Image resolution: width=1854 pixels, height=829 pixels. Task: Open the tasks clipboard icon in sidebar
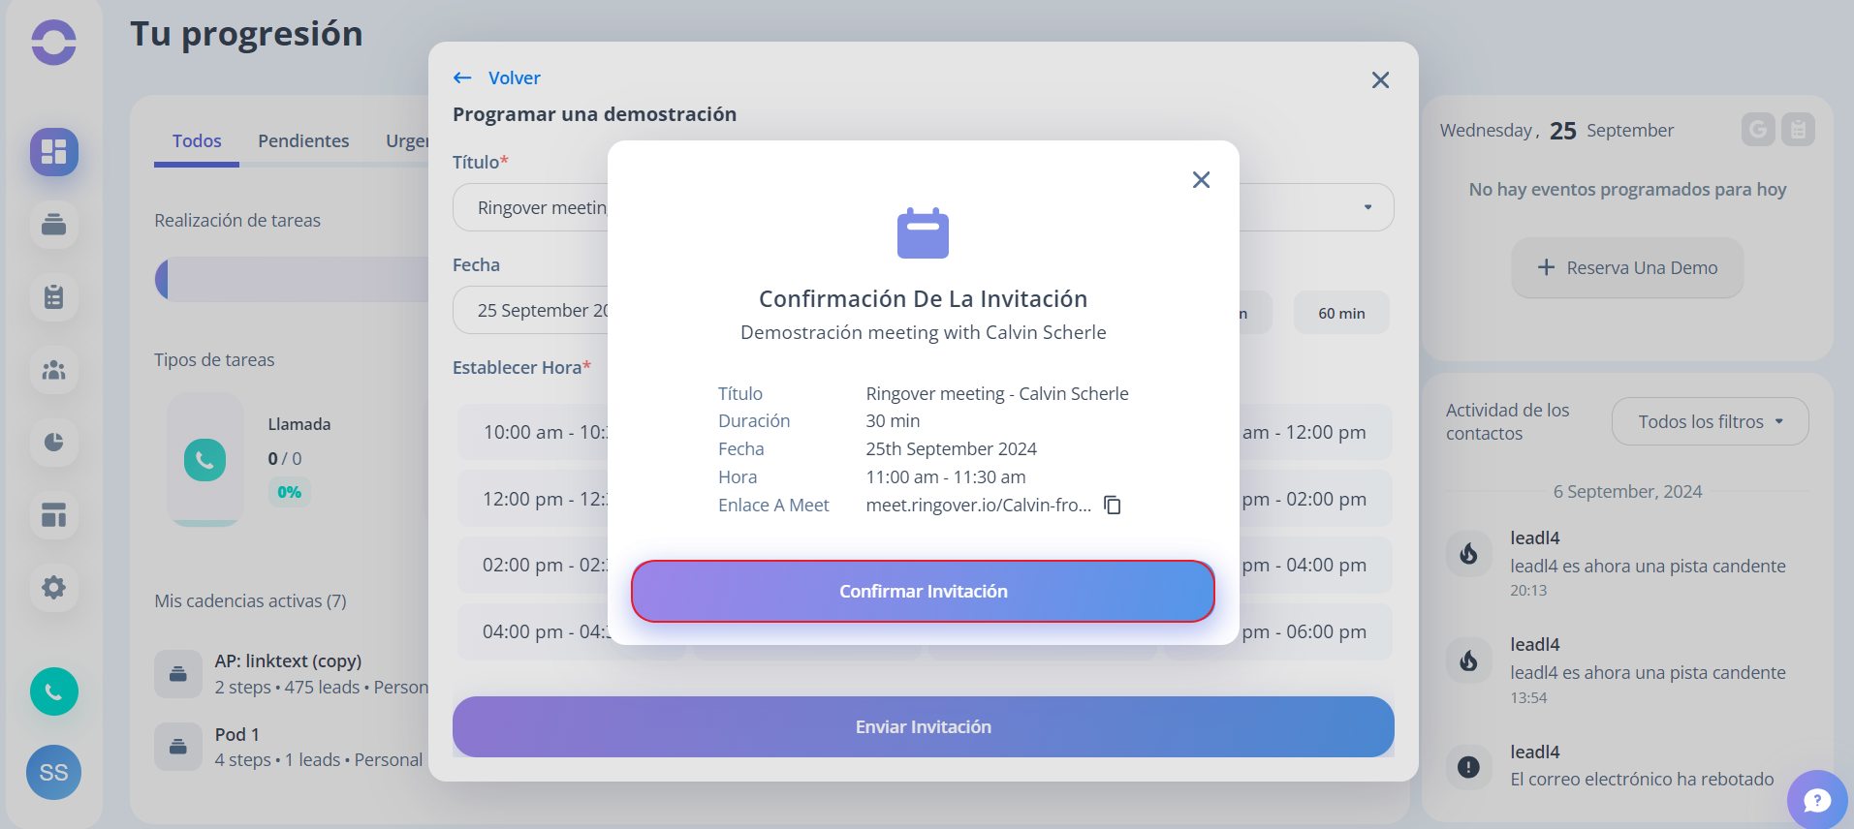(x=53, y=297)
